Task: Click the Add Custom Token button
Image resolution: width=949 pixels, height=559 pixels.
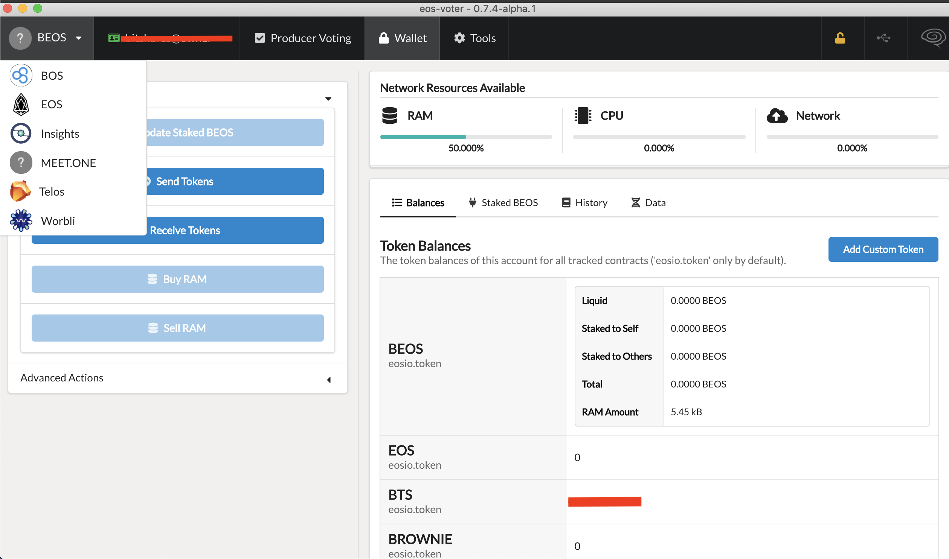Action: point(883,249)
